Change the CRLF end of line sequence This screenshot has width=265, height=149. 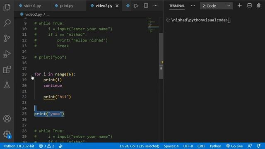click(201, 146)
